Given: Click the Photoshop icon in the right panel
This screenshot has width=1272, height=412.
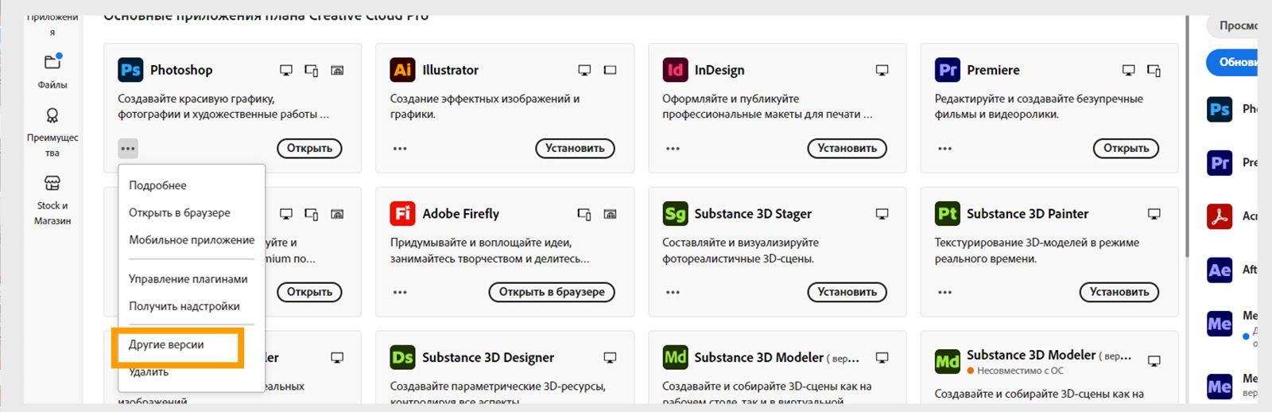Looking at the screenshot, I should pos(1220,109).
